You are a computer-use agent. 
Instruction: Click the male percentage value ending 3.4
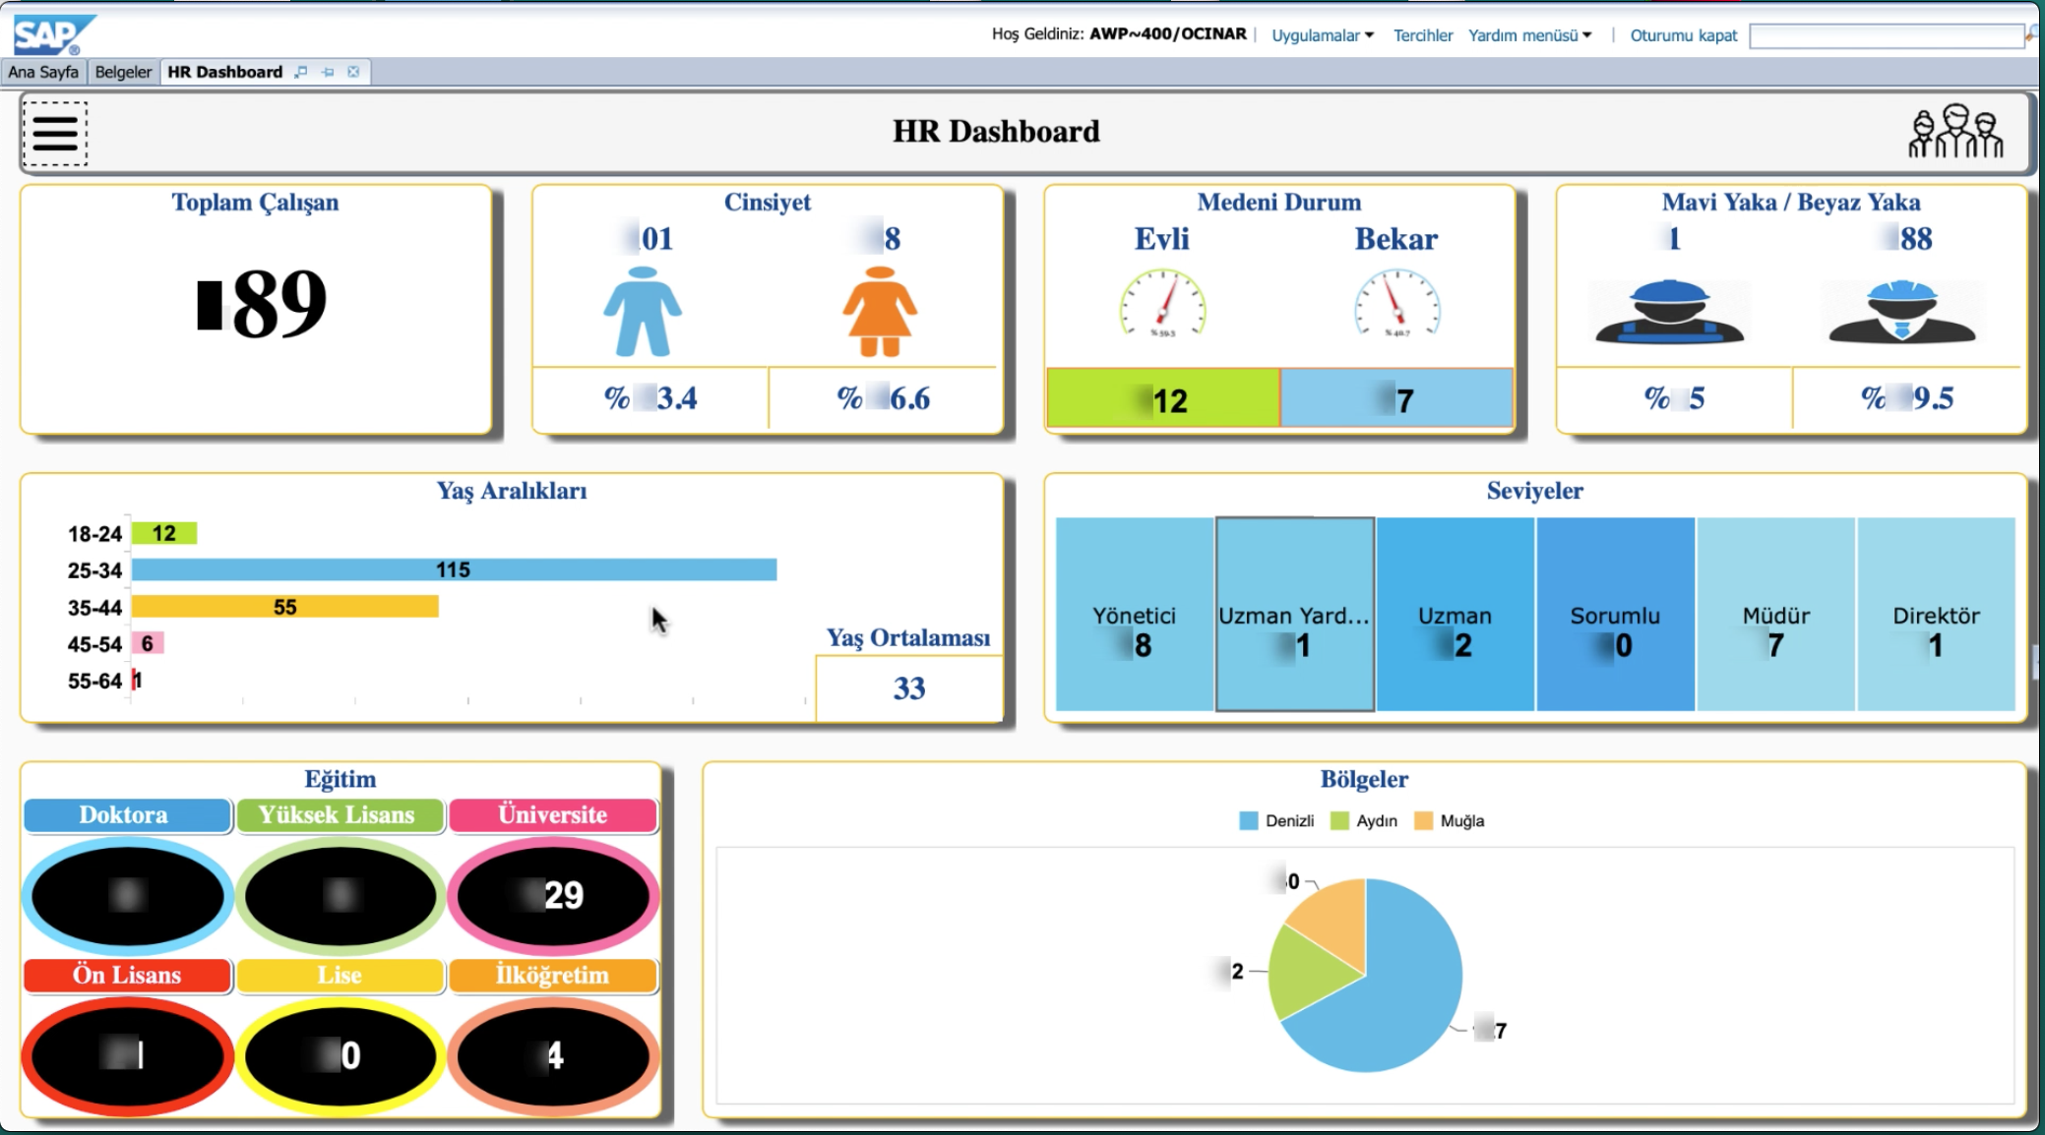coord(651,398)
